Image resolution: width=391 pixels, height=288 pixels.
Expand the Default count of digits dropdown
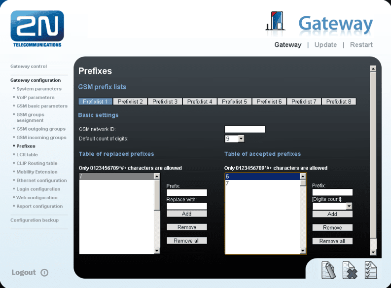(241, 139)
